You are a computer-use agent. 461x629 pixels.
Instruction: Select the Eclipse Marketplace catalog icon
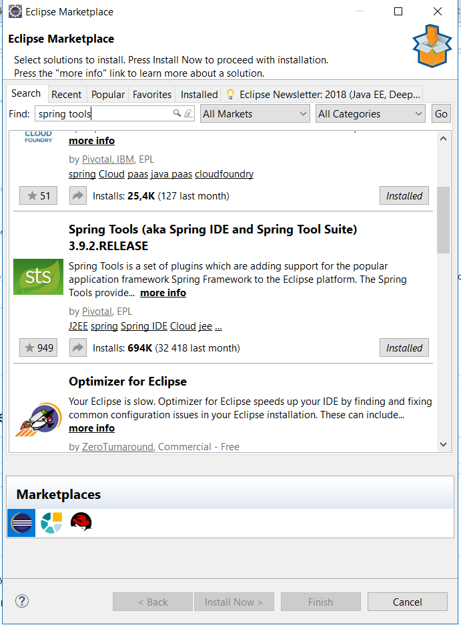(21, 523)
